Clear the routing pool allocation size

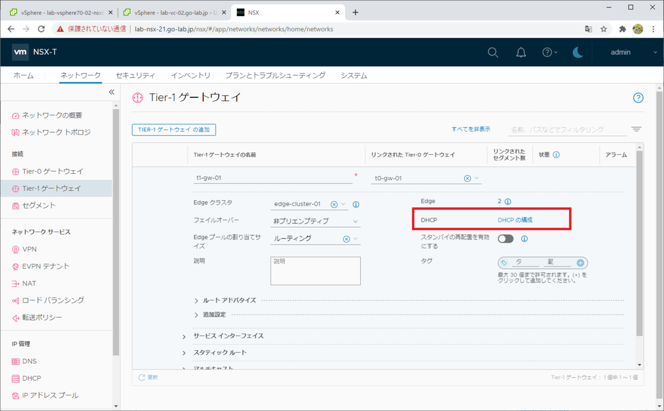[x=346, y=239]
